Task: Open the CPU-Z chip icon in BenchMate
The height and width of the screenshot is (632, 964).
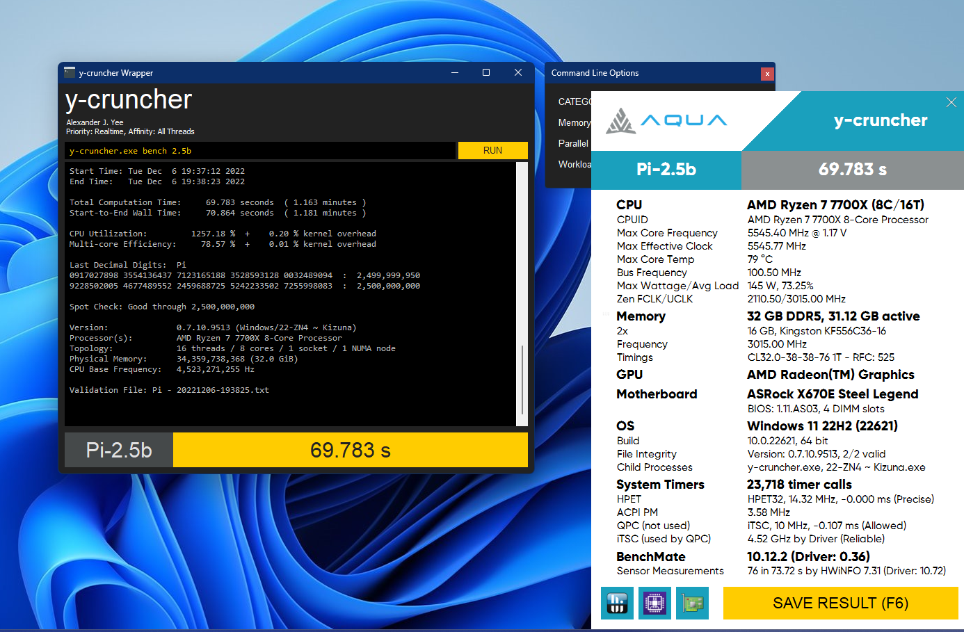Action: pyautogui.click(x=654, y=603)
